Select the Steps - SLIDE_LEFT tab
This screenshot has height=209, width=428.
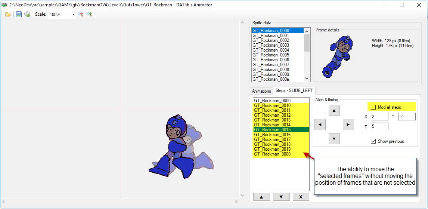[294, 90]
